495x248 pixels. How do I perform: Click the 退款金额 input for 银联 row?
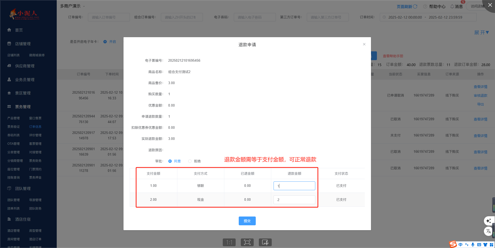pos(294,186)
